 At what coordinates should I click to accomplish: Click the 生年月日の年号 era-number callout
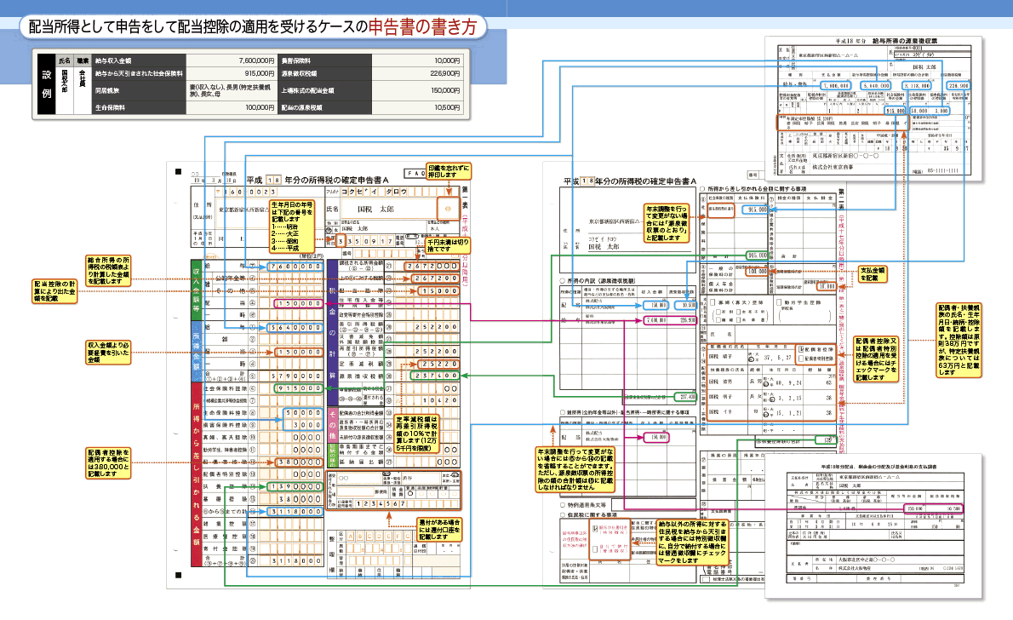[x=293, y=227]
